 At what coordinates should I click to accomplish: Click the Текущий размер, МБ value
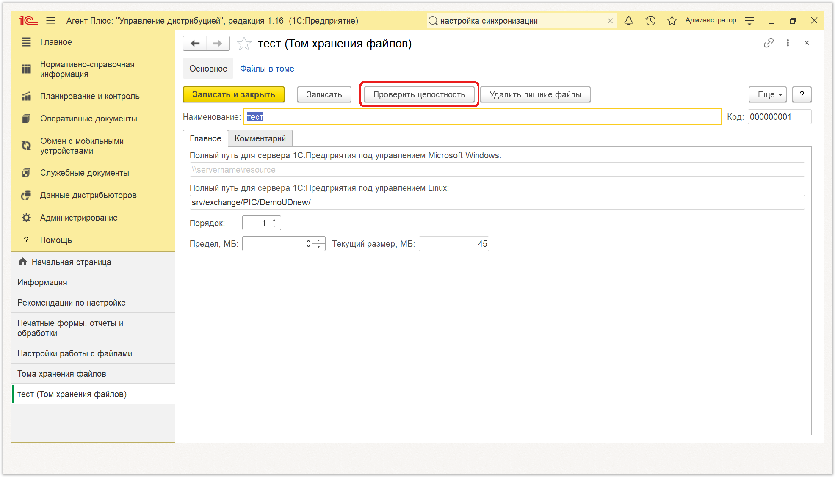pyautogui.click(x=454, y=244)
